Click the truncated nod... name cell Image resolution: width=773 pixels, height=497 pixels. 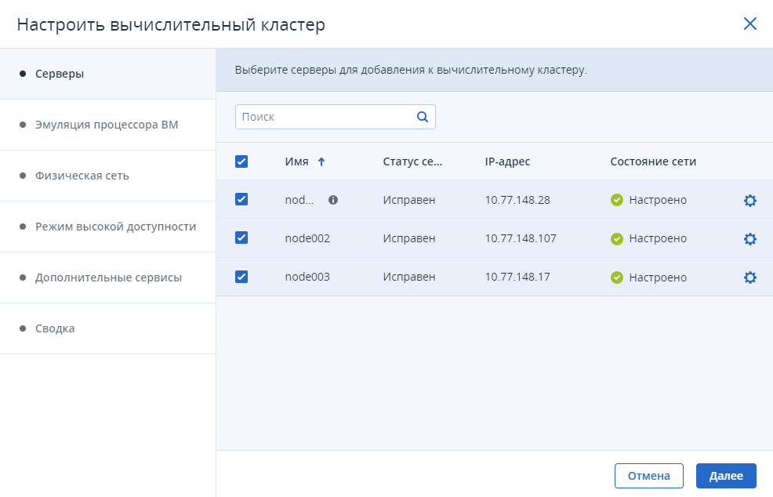click(x=299, y=200)
